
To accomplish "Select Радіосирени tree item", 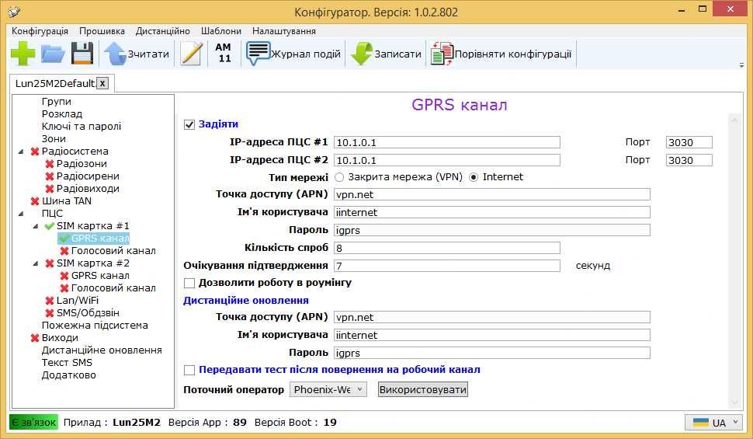I will coord(88,176).
